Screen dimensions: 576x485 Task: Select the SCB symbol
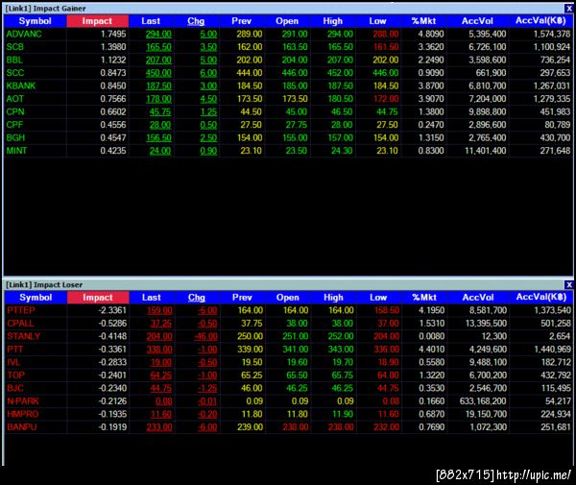[x=15, y=47]
